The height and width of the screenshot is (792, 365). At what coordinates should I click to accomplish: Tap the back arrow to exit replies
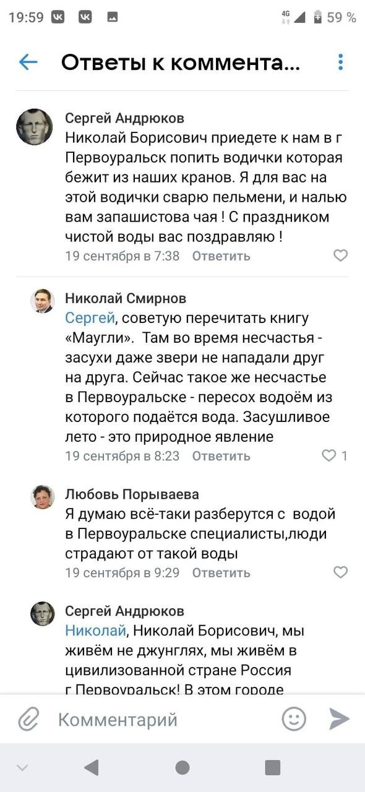[29, 60]
